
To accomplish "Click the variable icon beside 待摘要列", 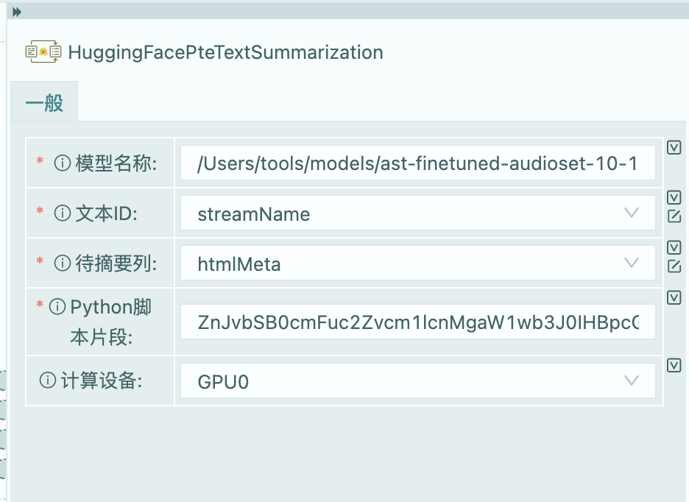I will 676,247.
